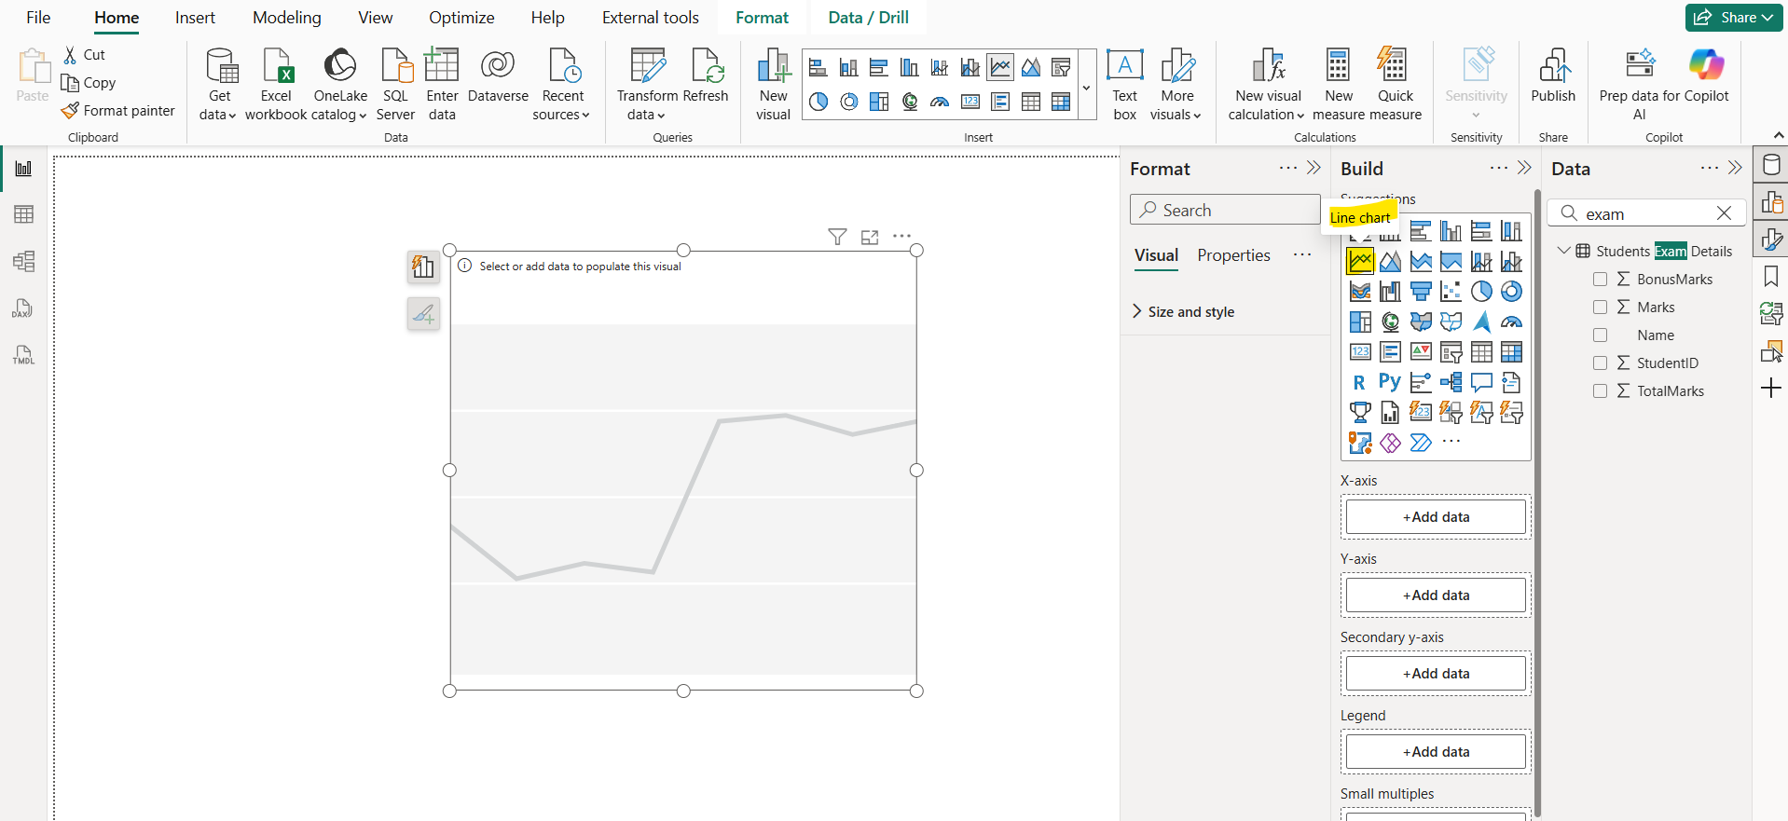The height and width of the screenshot is (821, 1788).
Task: Open the Modeling ribbon tab
Action: [286, 18]
